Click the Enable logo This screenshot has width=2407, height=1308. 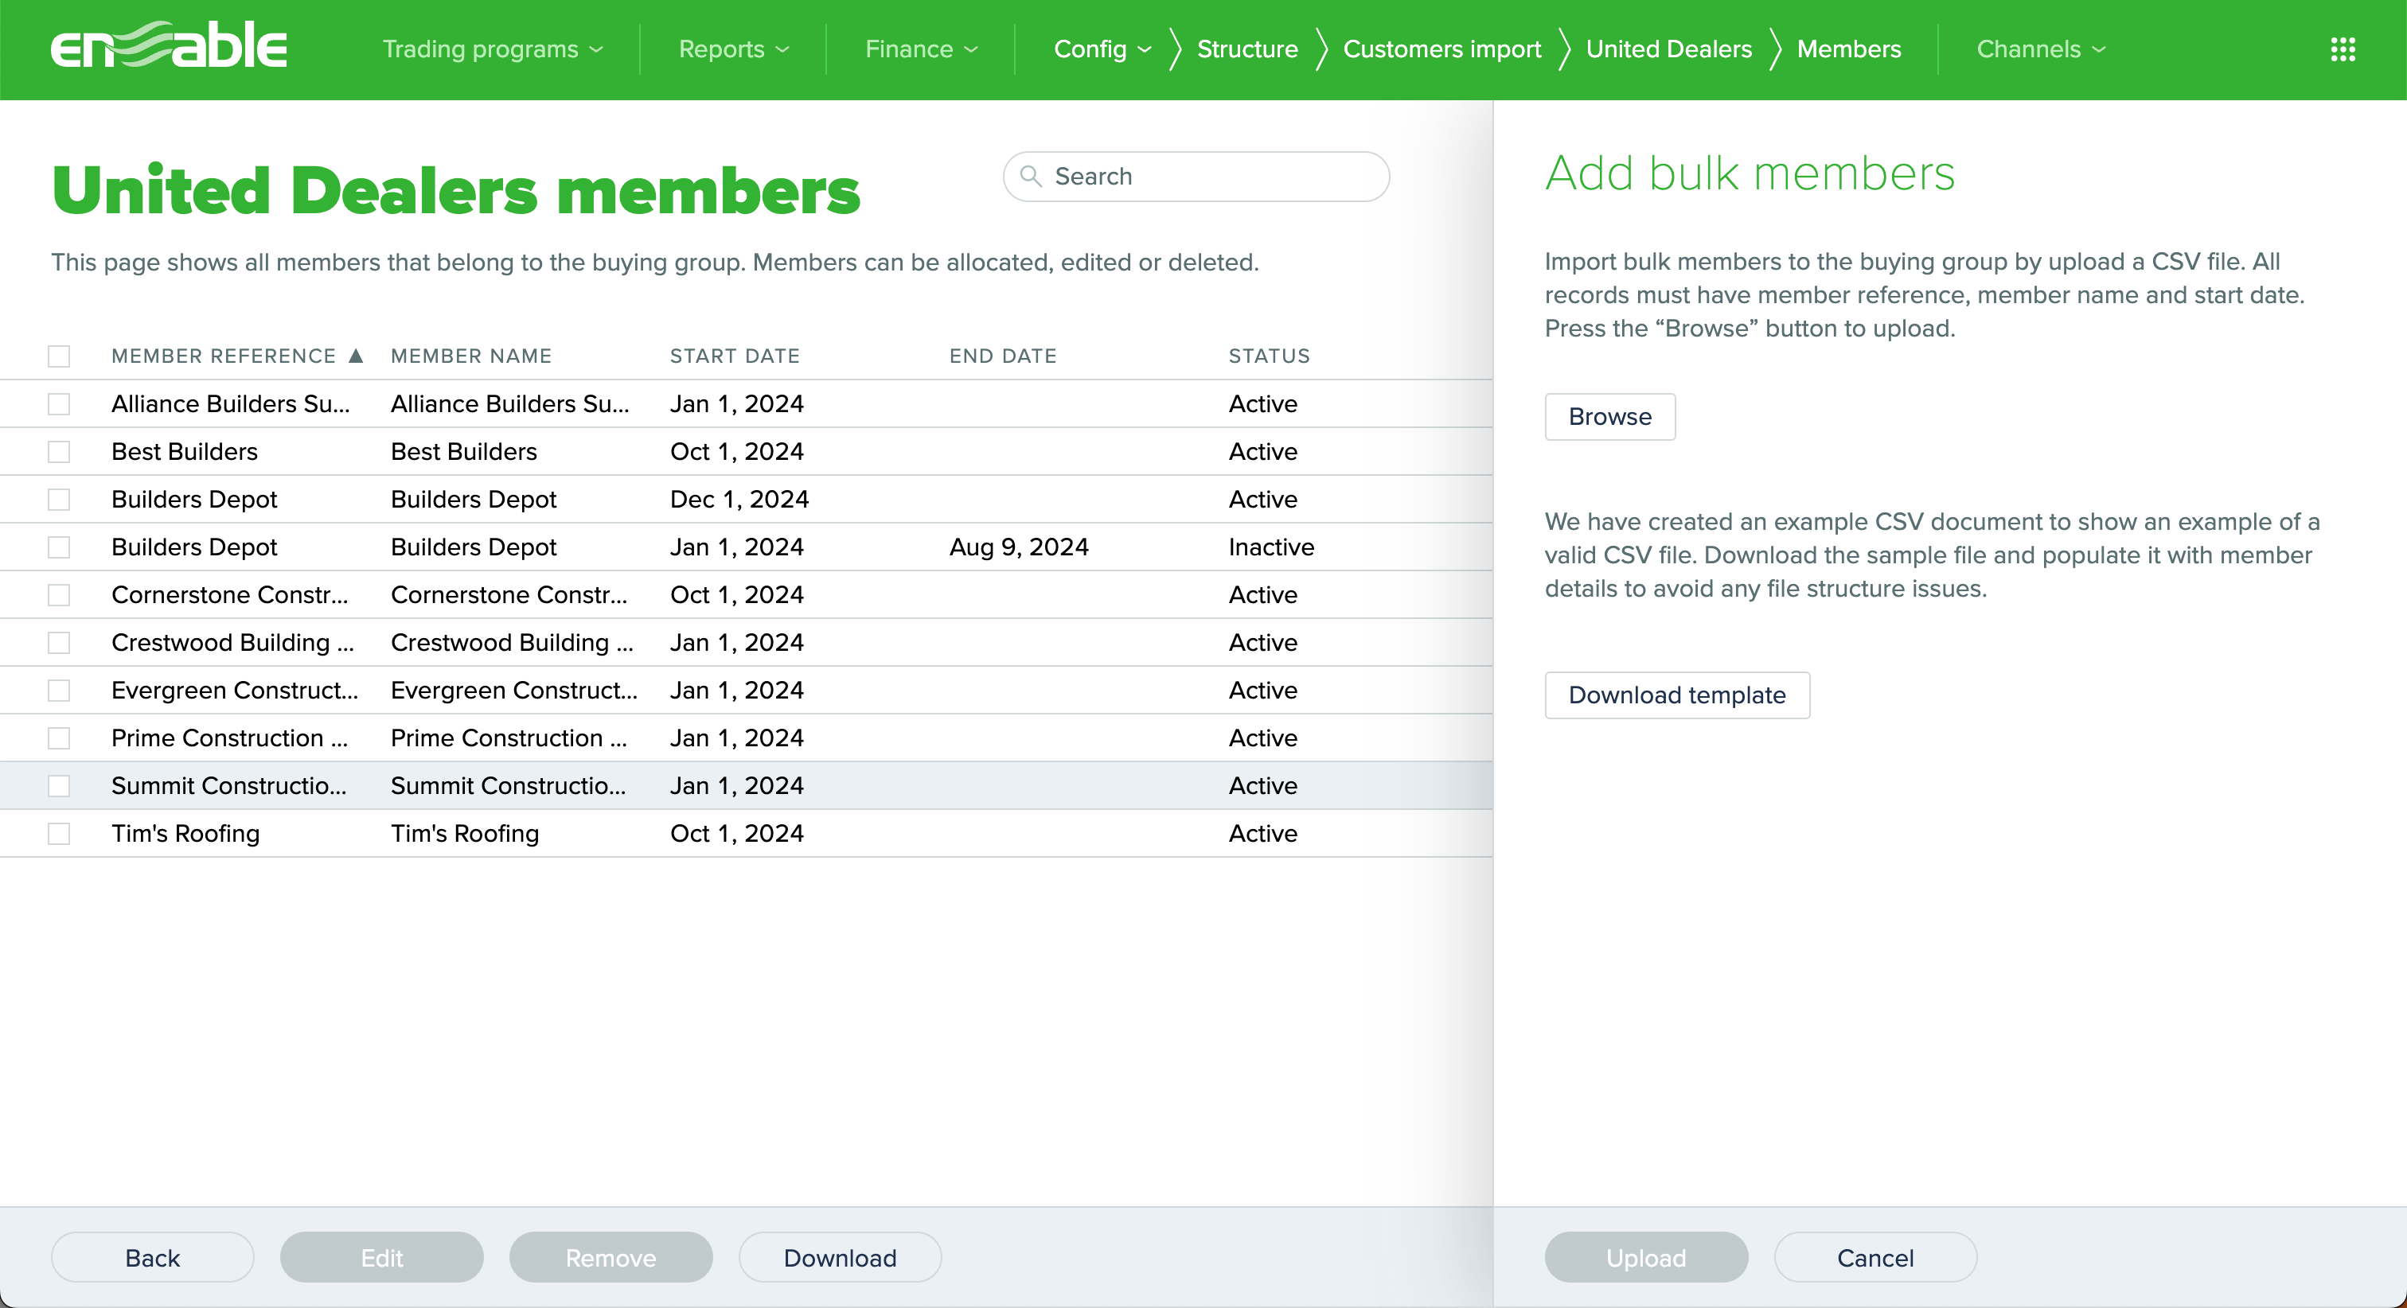(169, 46)
